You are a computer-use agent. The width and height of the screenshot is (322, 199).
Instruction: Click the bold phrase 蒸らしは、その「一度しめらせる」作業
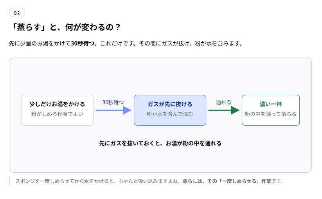tap(227, 181)
